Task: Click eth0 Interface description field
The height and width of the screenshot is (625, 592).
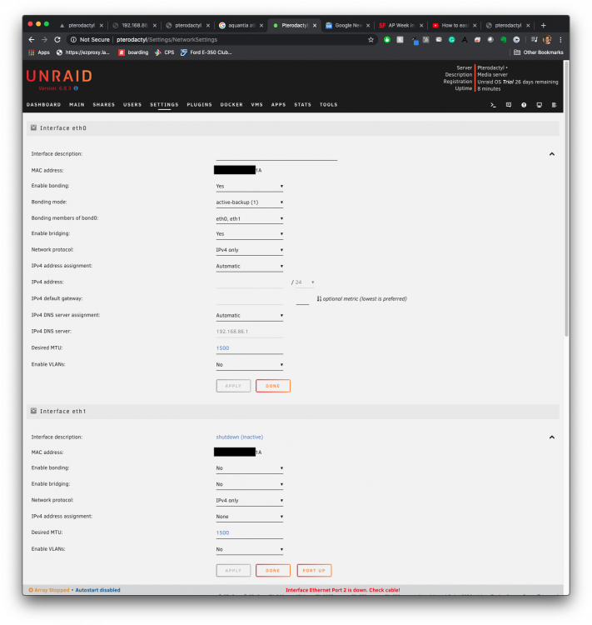Action: [x=276, y=155]
